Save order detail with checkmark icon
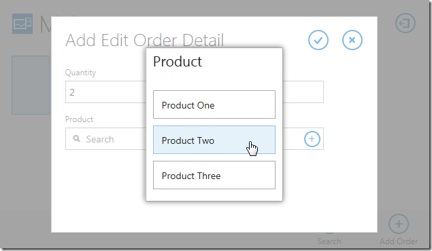 pos(318,40)
